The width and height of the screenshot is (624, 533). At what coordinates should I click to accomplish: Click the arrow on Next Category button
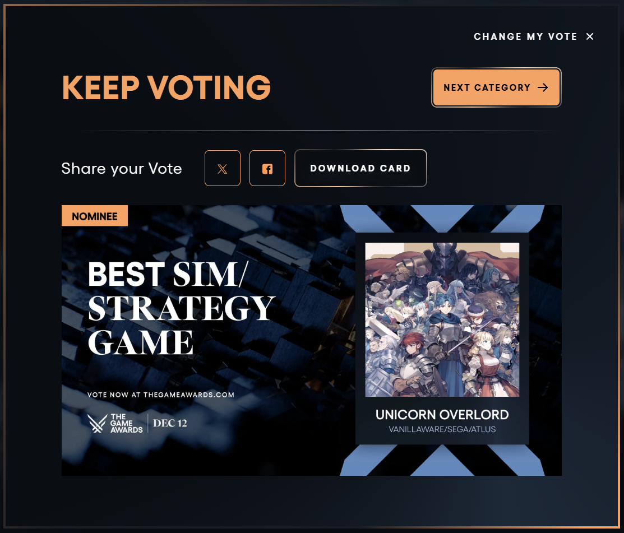click(x=543, y=87)
